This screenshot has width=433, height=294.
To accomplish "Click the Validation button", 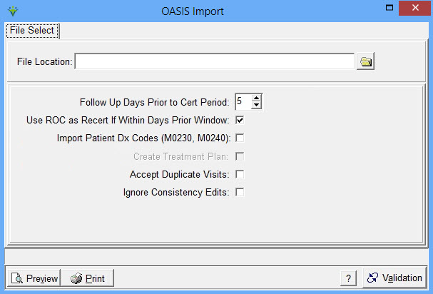I will (x=394, y=278).
